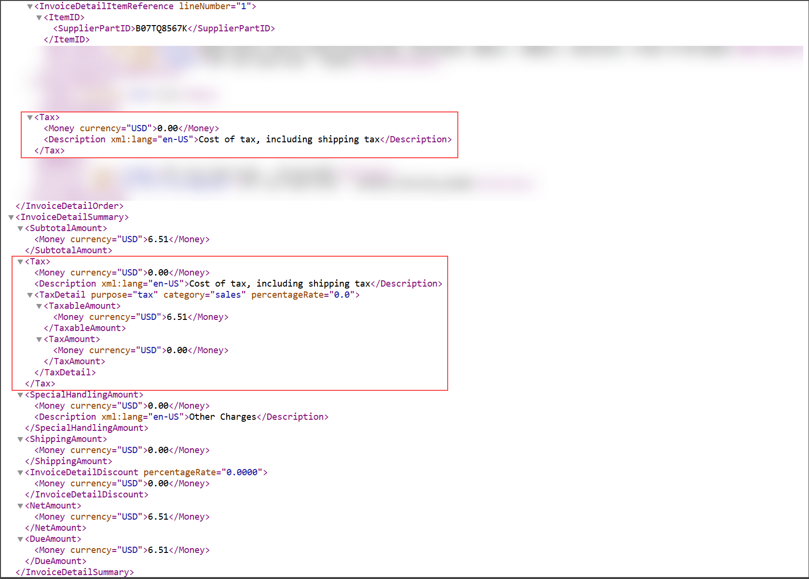Collapse the NetAmount node
This screenshot has height=579, width=809.
[x=20, y=506]
